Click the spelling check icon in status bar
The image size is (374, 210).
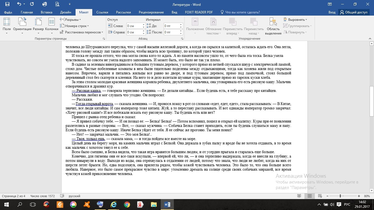point(62,196)
